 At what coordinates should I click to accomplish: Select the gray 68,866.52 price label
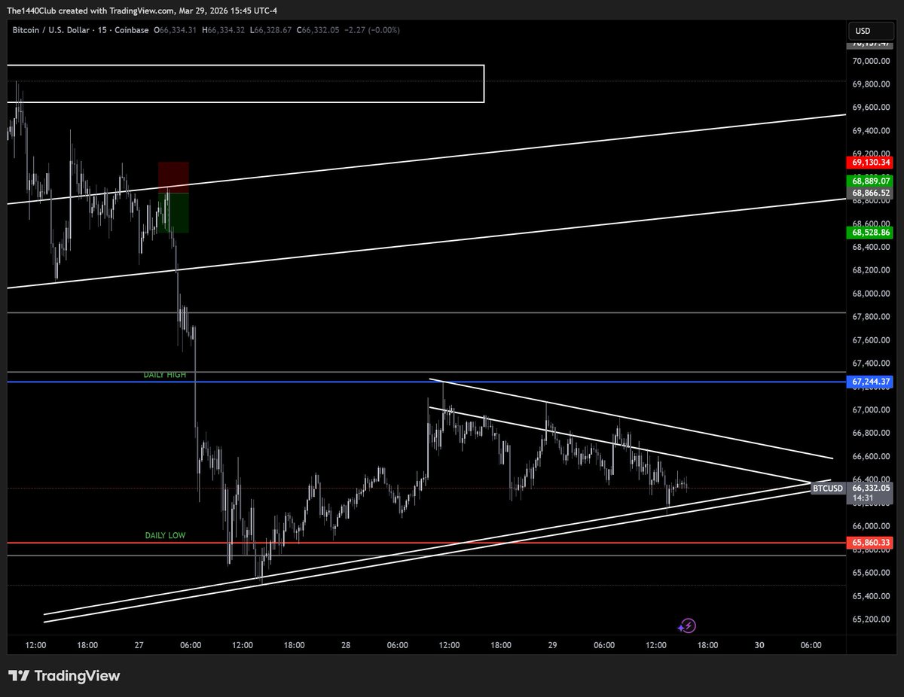[871, 193]
